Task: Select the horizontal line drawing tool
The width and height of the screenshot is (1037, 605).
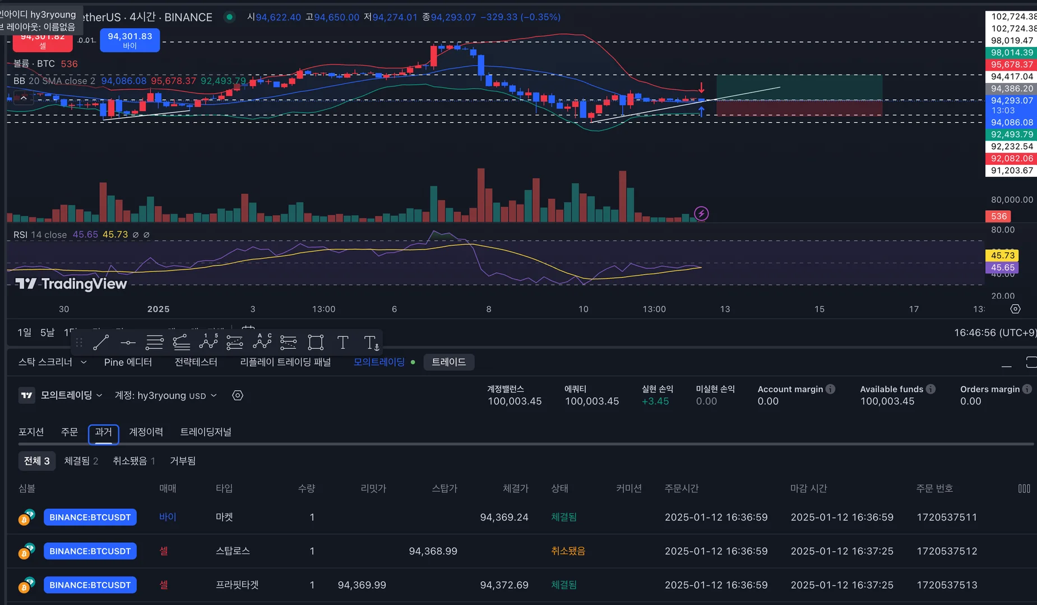Action: [x=128, y=342]
